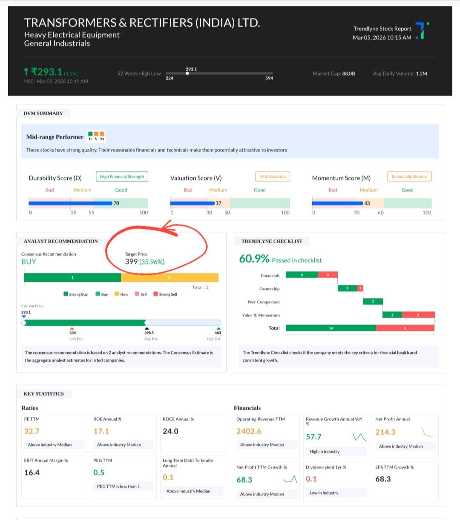Viewport: 460px width, 520px height.
Task: Click the General Industrials label
Action: pos(57,43)
